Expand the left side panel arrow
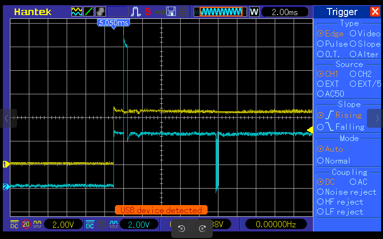The image size is (383, 239). 7,118
